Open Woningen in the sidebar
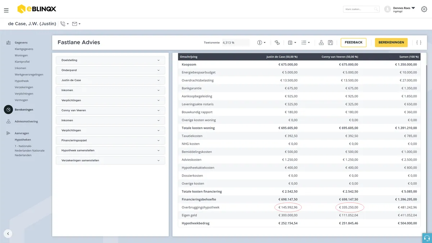Viewport: 432px width, 243px height. 21,55
